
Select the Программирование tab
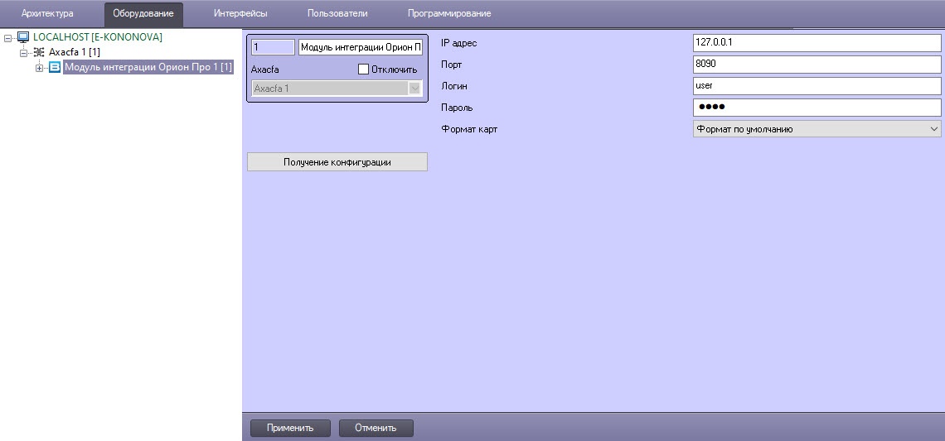449,13
